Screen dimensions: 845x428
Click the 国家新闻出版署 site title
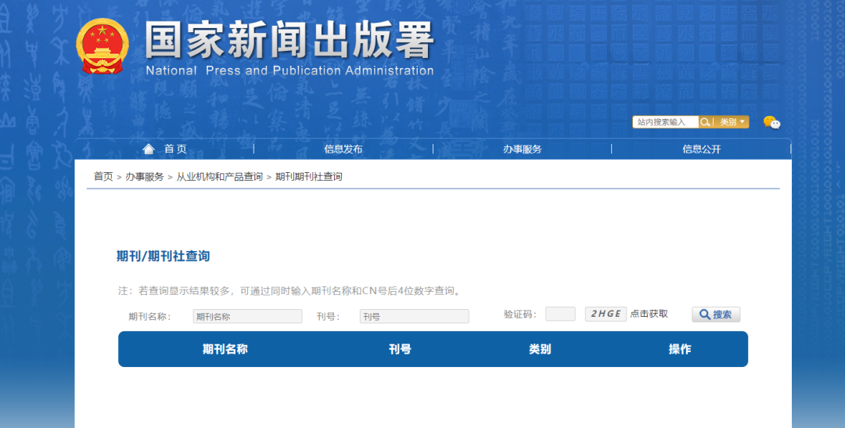[289, 41]
